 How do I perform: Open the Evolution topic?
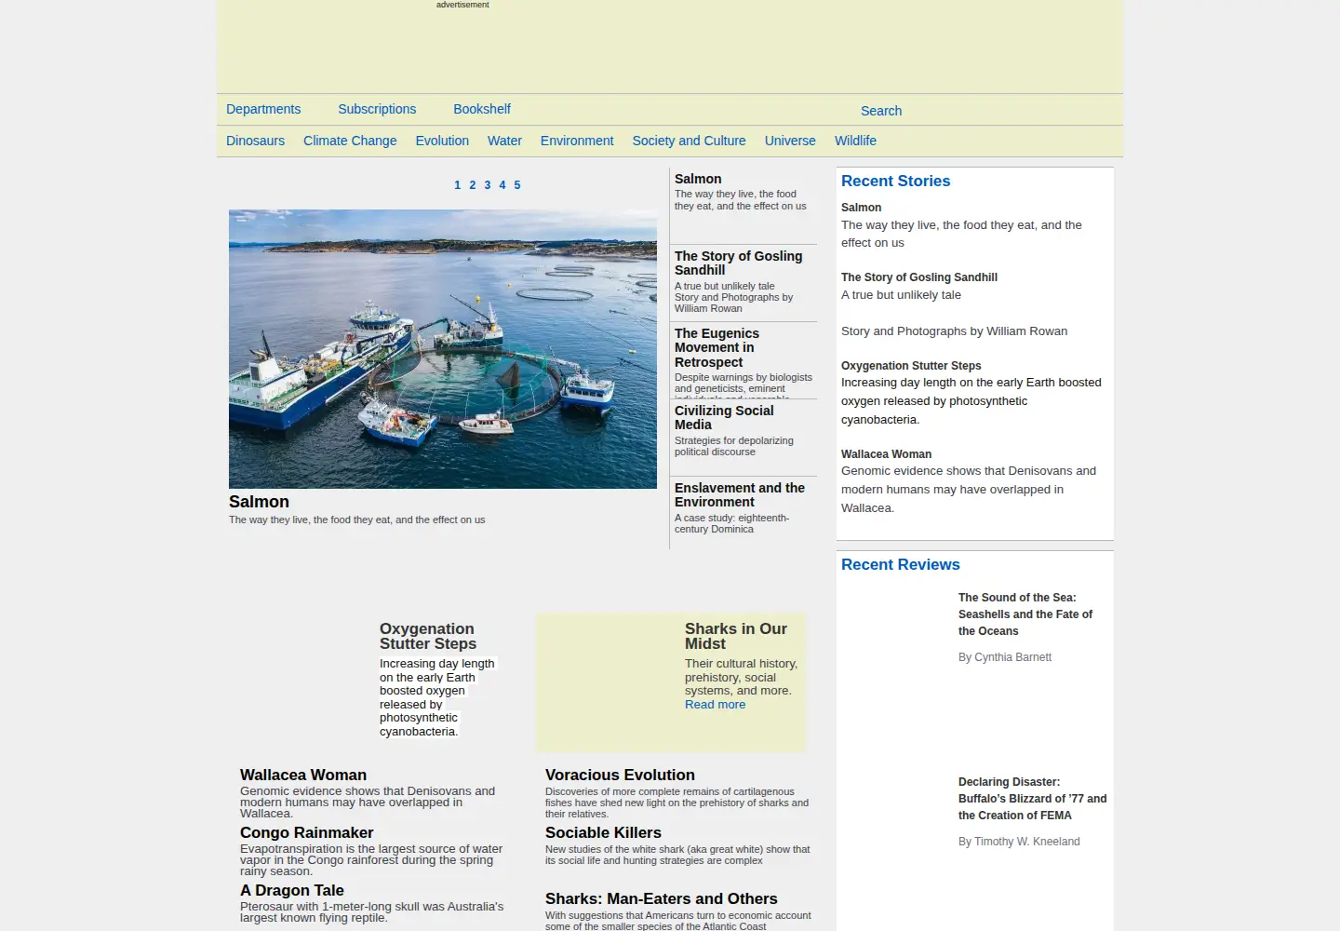(442, 141)
